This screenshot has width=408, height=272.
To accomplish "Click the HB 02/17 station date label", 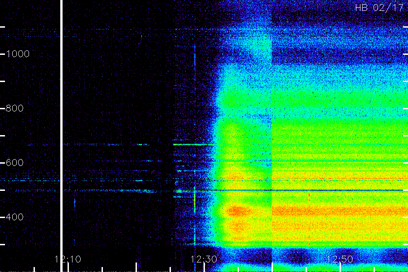I will 379,8.
